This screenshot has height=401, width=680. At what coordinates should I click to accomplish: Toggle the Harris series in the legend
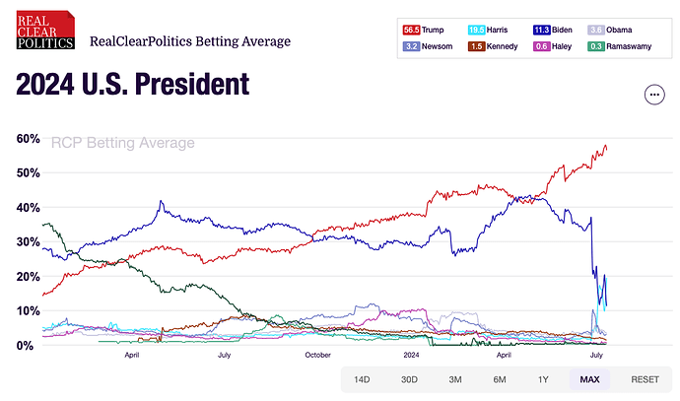tap(488, 30)
